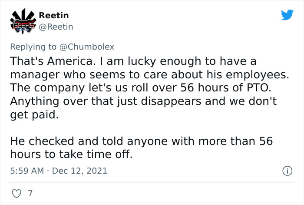Click the like count number 7
This screenshot has height=205, width=304.
click(30, 192)
